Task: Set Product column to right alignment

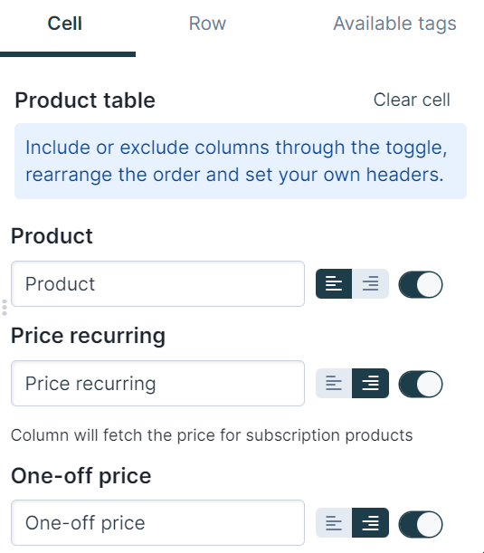Action: [371, 284]
